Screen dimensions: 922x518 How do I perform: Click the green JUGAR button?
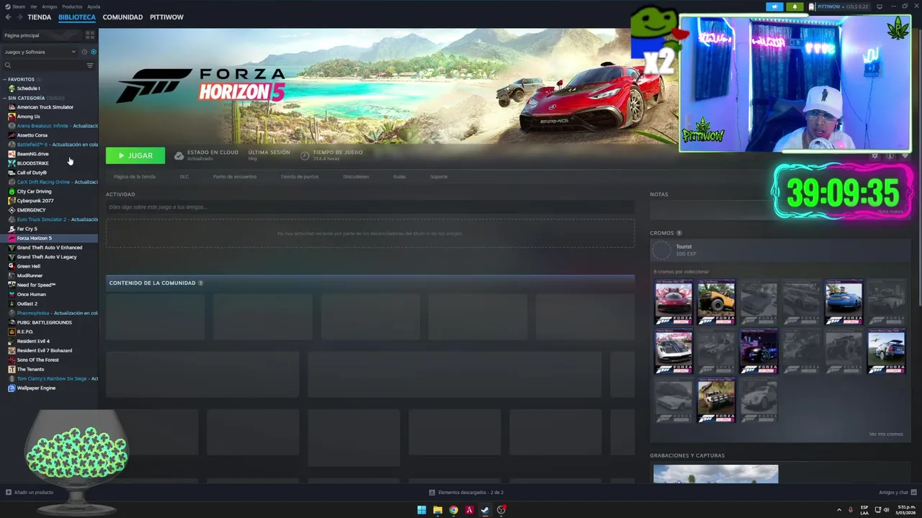tap(135, 155)
